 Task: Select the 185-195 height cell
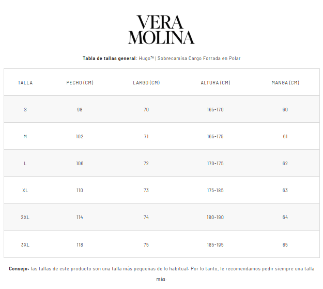coord(215,244)
